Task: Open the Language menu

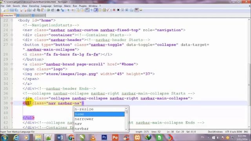Action: [x=46, y=6]
